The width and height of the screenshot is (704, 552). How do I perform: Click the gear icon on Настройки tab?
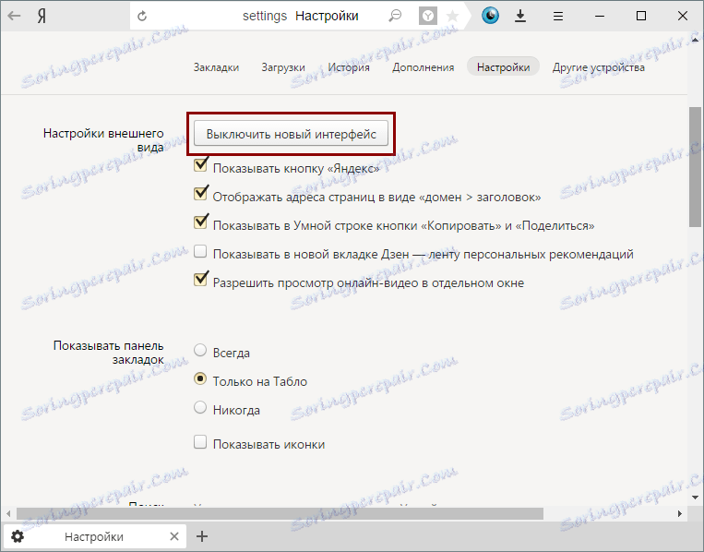pos(18,536)
